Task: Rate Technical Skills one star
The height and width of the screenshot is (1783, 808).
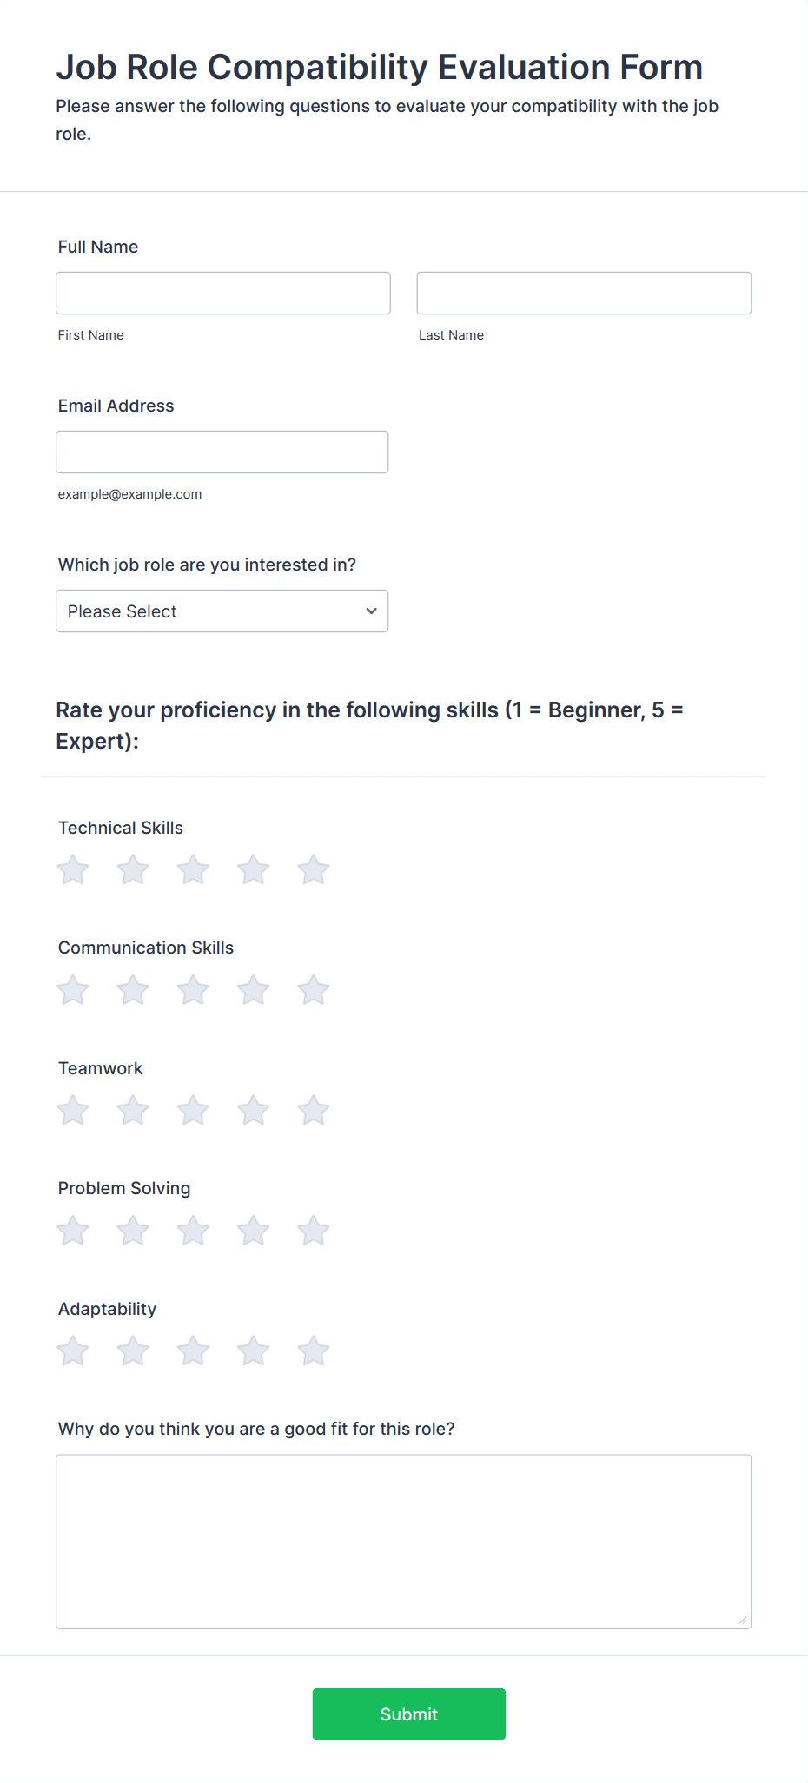Action: point(73,869)
